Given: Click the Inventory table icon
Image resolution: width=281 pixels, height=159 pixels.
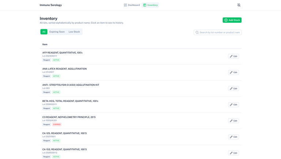Looking at the screenshot, I should point(145,5).
